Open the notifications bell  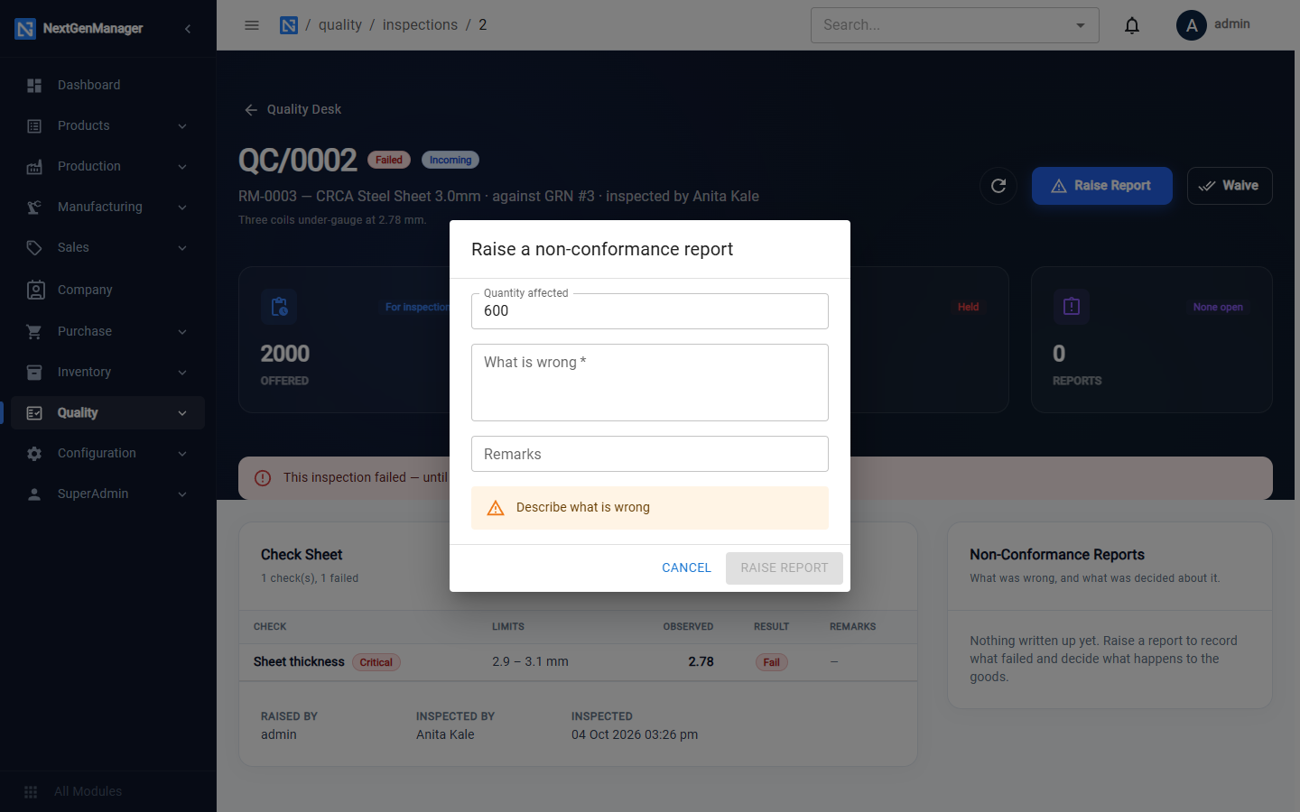[1132, 25]
